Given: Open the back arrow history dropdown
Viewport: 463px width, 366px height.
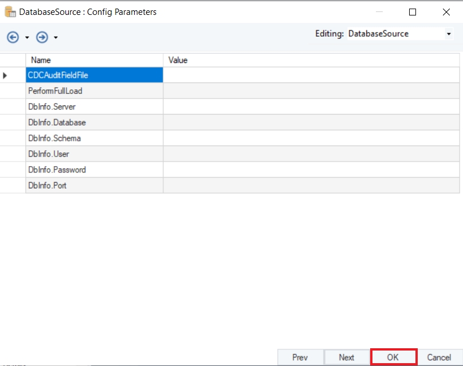Looking at the screenshot, I should point(27,38).
